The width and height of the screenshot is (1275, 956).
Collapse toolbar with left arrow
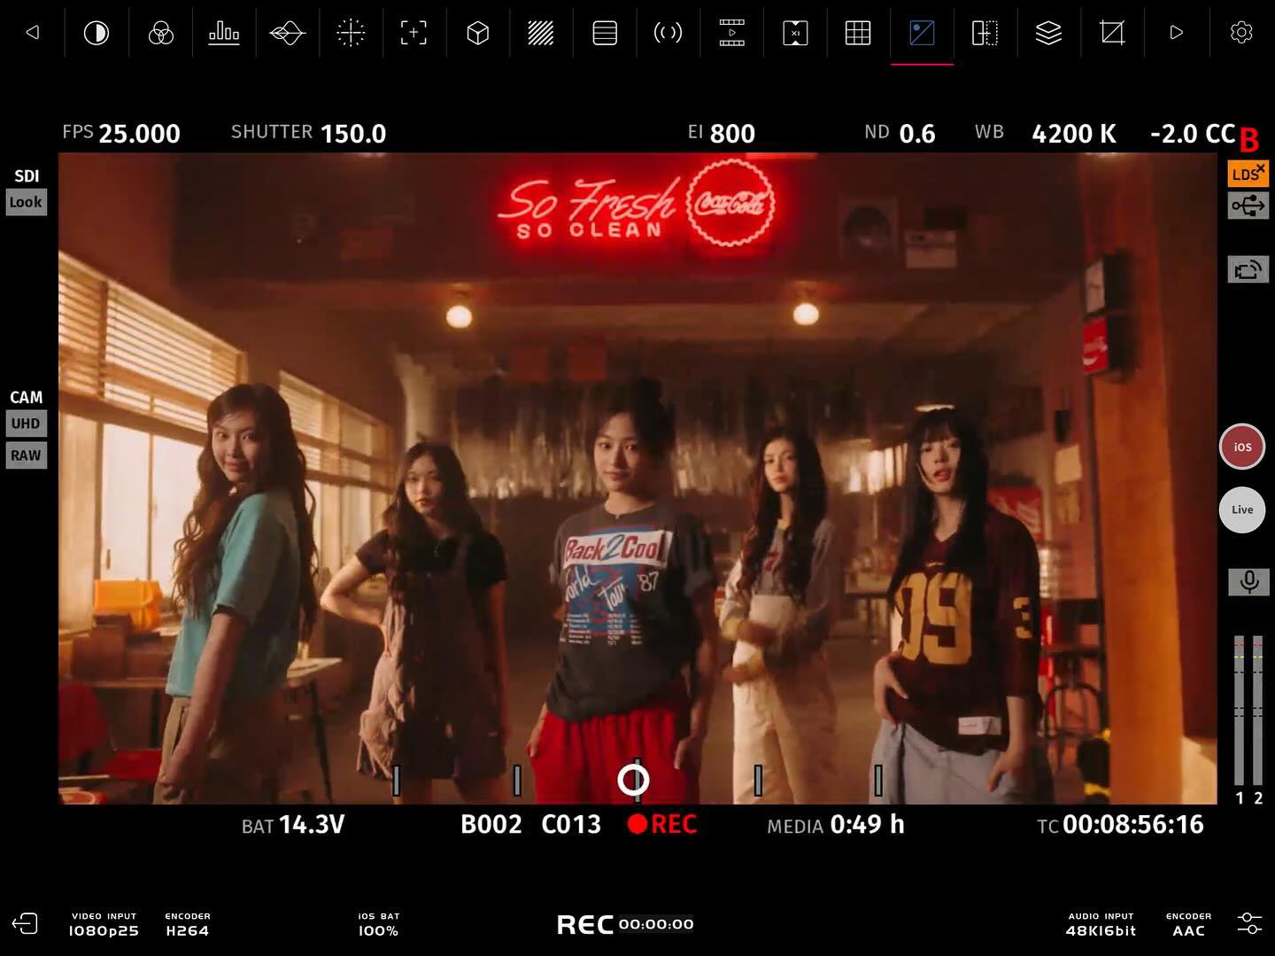pos(33,33)
